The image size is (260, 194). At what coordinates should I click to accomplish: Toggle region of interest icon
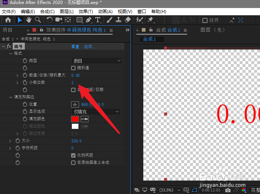186,190
